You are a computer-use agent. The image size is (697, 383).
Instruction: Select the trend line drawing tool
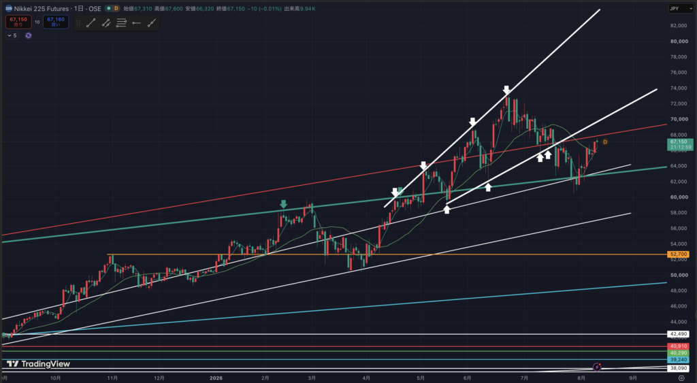pyautogui.click(x=91, y=23)
